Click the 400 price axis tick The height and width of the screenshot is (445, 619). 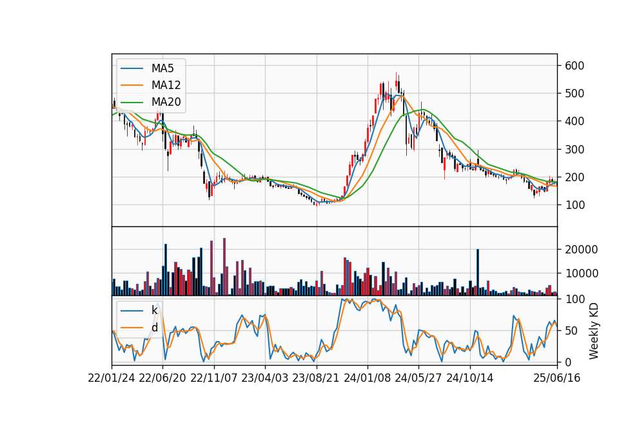[575, 121]
